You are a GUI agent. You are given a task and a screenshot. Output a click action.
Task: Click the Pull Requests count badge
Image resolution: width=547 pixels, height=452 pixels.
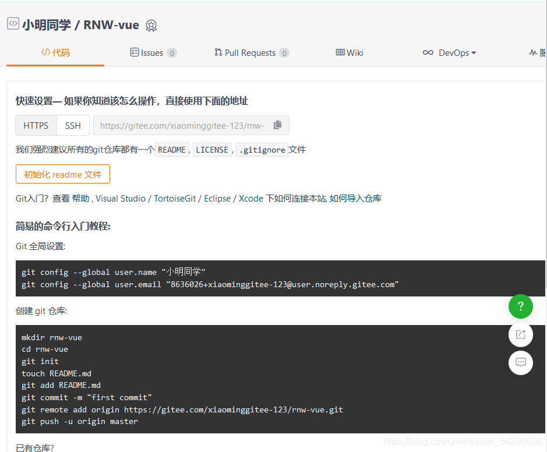click(x=284, y=53)
